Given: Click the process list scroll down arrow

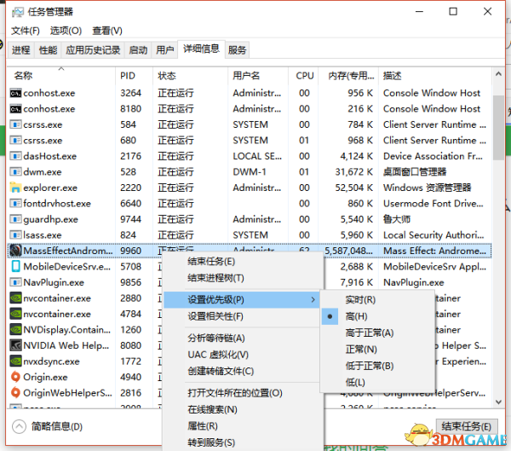Looking at the screenshot, I should [x=498, y=402].
